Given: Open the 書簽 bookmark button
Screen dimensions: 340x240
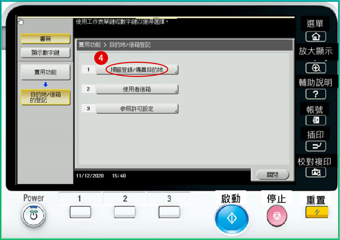Looking at the screenshot, I should click(x=45, y=39).
